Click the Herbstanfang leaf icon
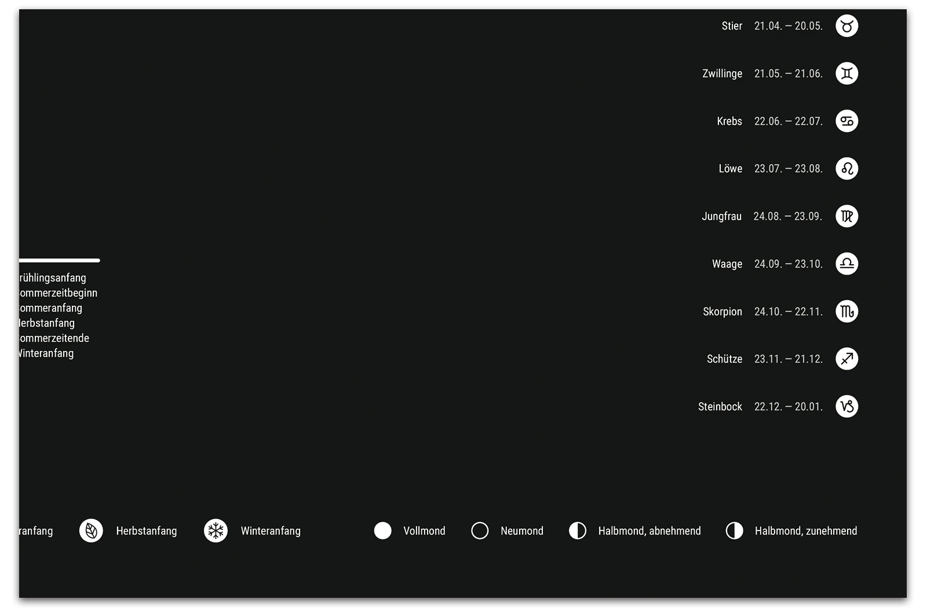The image size is (927, 614). tap(91, 531)
